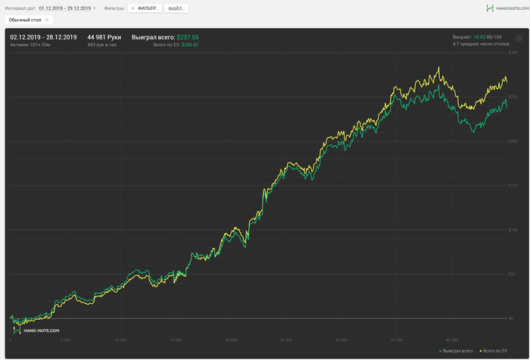The height and width of the screenshot is (360, 530).
Task: Toggle the 'Всего по EV' legend series
Action: [494, 351]
